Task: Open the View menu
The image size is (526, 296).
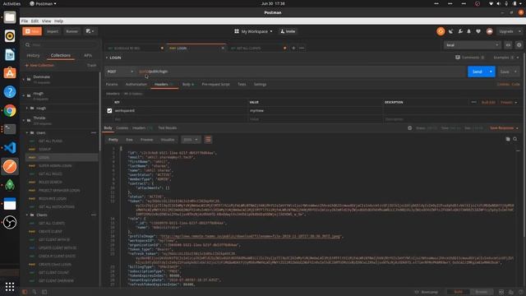Action: (x=46, y=21)
